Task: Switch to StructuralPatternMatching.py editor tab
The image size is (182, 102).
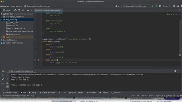Action: 49,10
